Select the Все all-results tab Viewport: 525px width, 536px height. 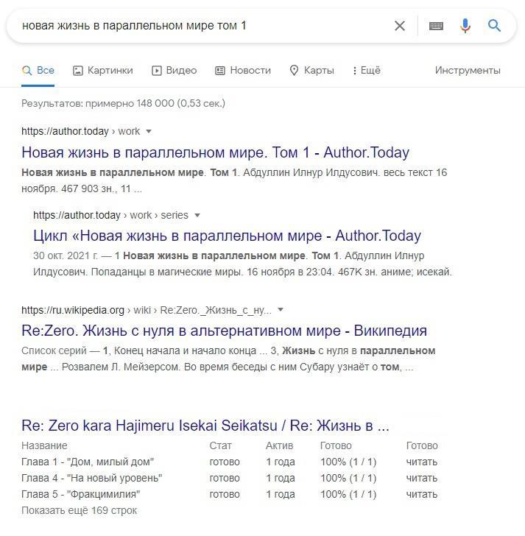38,71
